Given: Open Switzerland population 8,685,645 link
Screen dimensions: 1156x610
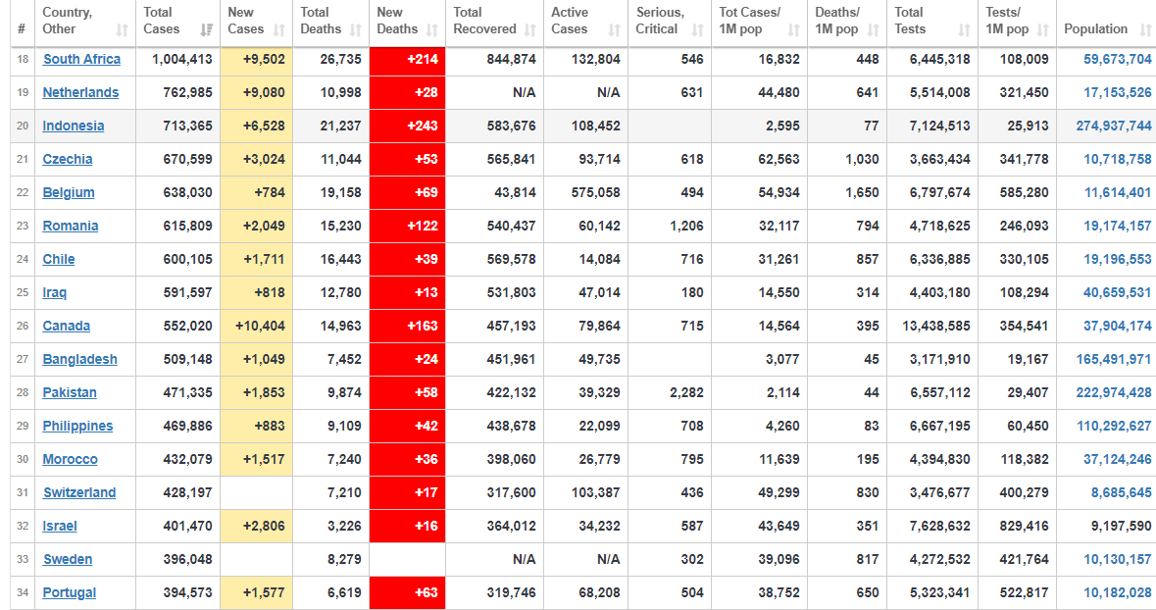Looking at the screenshot, I should click(1122, 492).
